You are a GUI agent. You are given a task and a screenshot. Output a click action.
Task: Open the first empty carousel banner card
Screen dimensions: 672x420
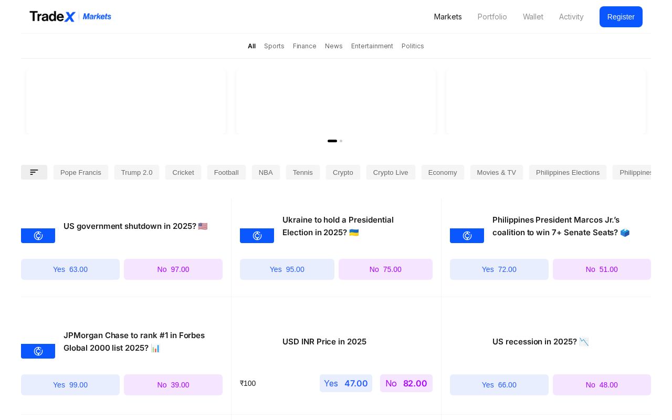126,102
